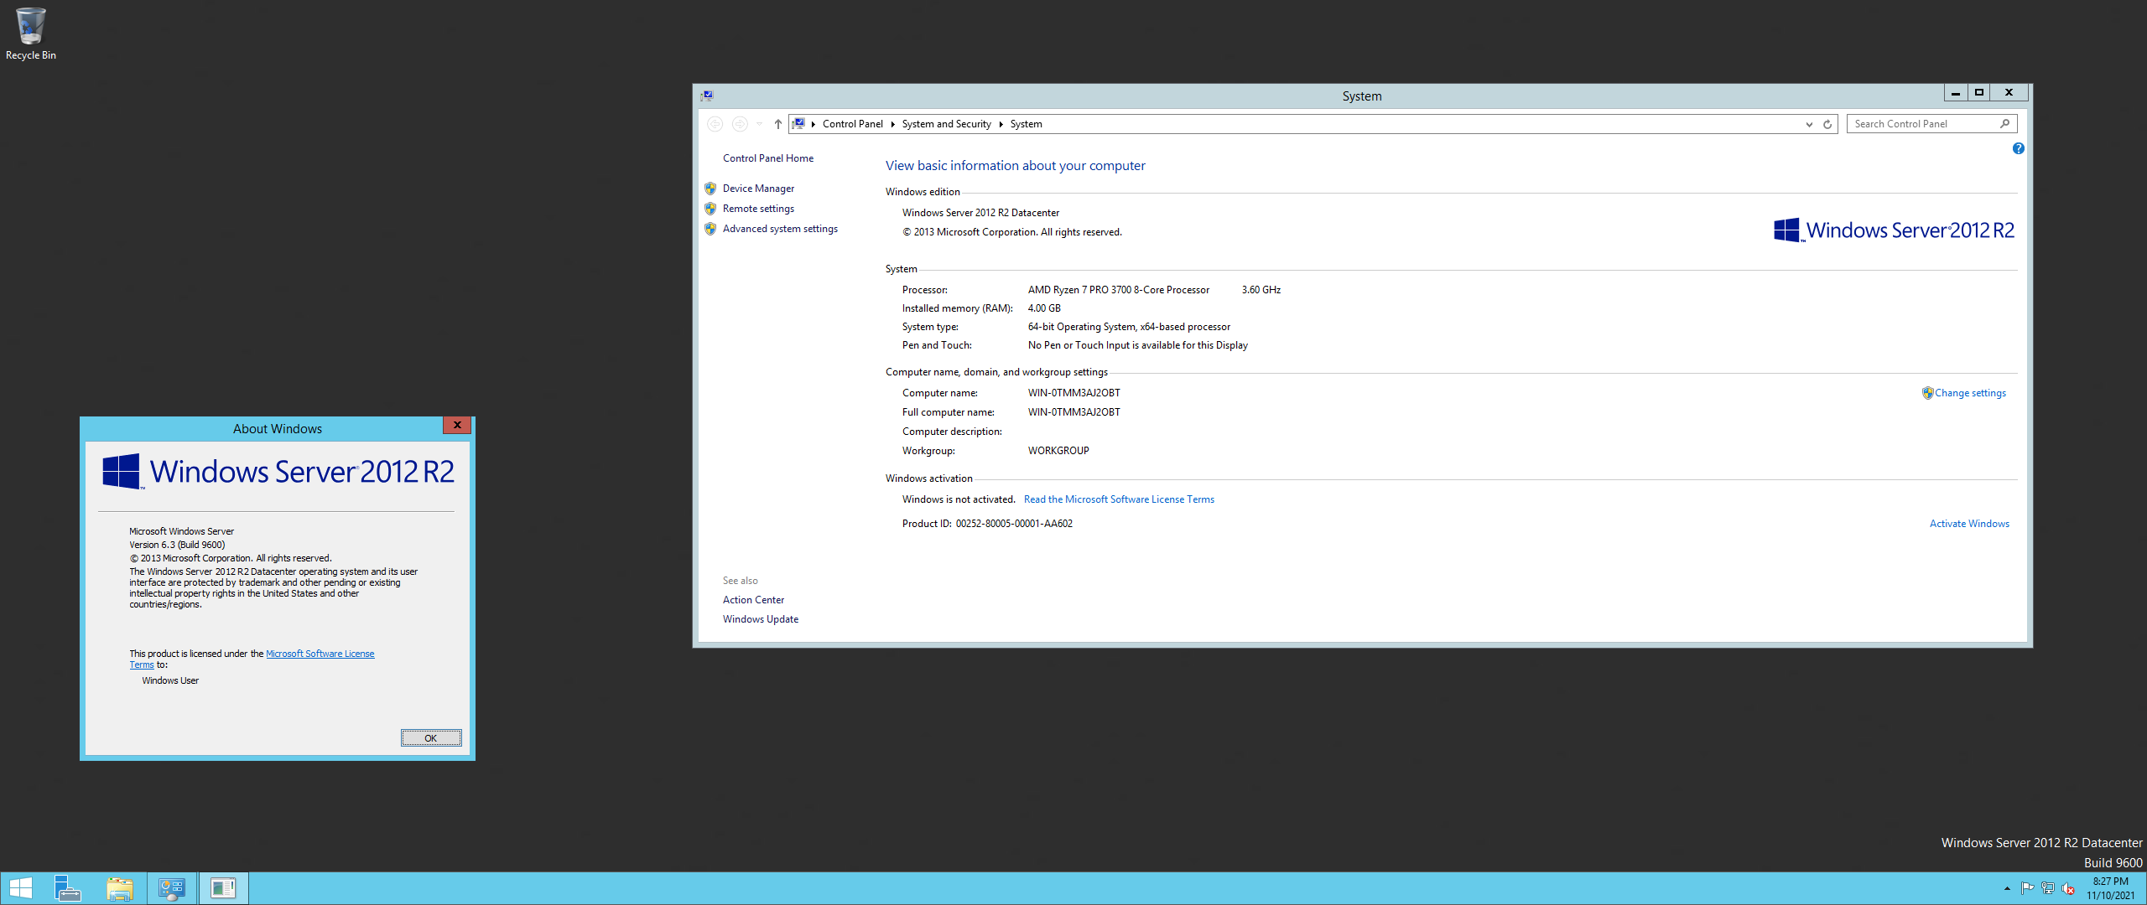Show hidden tray icons arrow
2147x905 pixels.
pos(2007,888)
